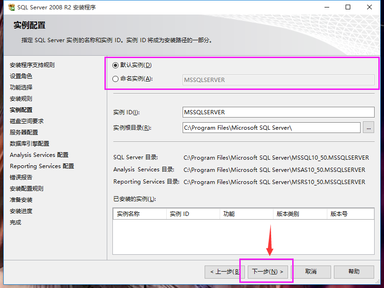Select Analysis Services 配置 step
Screen dimensions: 384x288
pos(39,155)
